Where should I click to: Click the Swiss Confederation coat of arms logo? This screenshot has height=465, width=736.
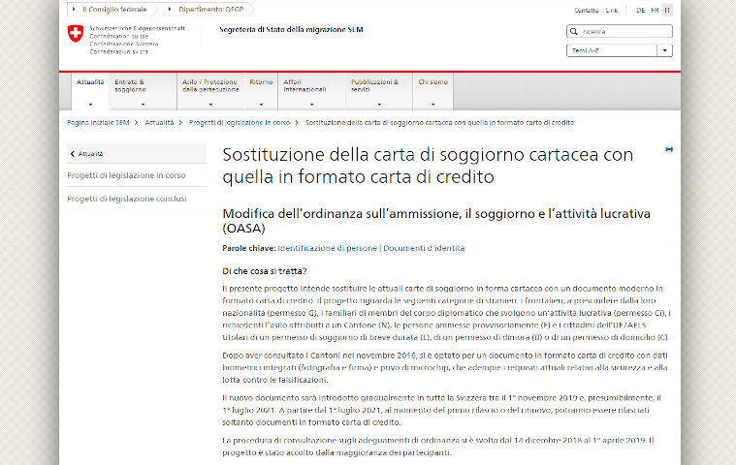pyautogui.click(x=76, y=36)
